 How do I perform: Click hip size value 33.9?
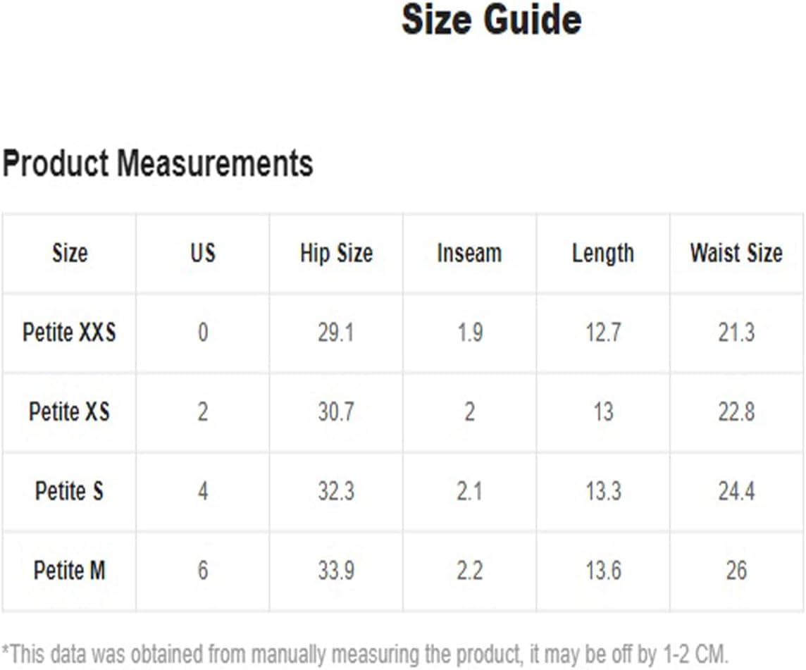(x=336, y=570)
